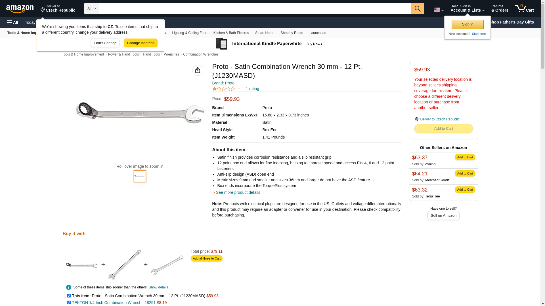Open the country flag language dropdown
Screen dimensions: 545x306
click(x=438, y=10)
